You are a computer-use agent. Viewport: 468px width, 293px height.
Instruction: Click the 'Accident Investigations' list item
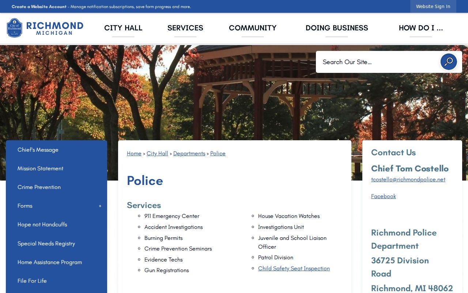(x=174, y=227)
